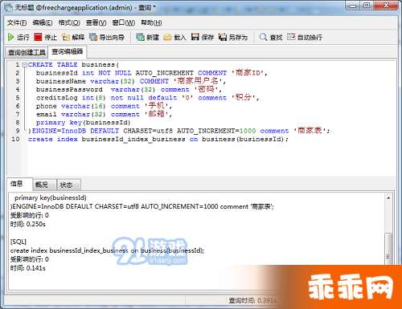Image resolution: width=402 pixels, height=309 pixels.
Task: Click the red Stop (停止) icon
Action: point(38,37)
